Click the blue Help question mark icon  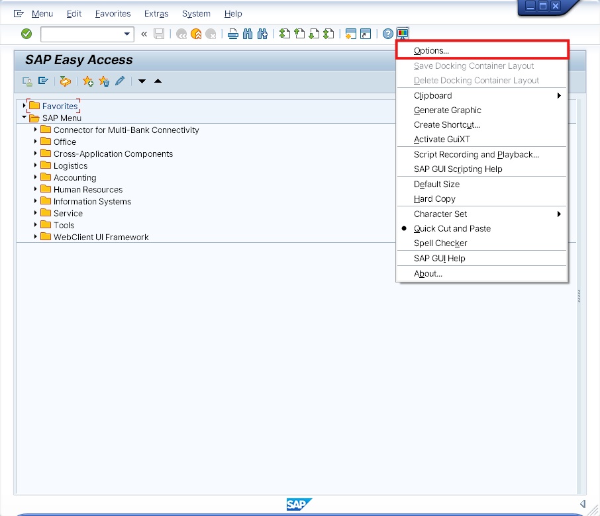(x=387, y=34)
